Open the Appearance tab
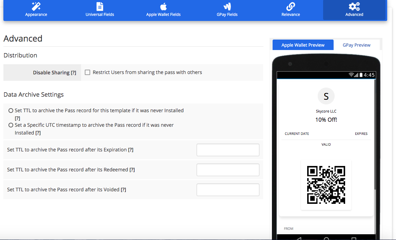 click(x=36, y=10)
